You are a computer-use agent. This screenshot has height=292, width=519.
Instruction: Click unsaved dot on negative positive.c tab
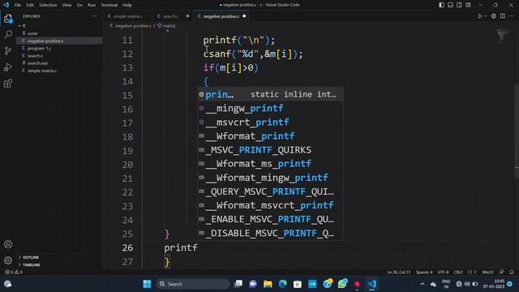[244, 16]
